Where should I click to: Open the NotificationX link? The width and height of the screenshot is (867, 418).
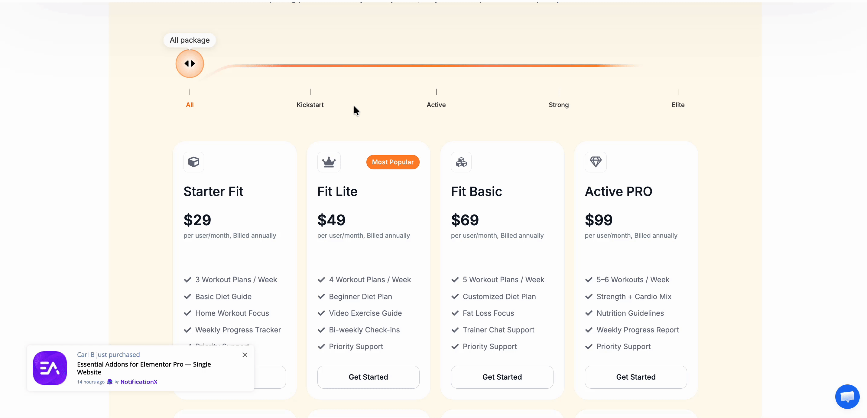pos(139,382)
